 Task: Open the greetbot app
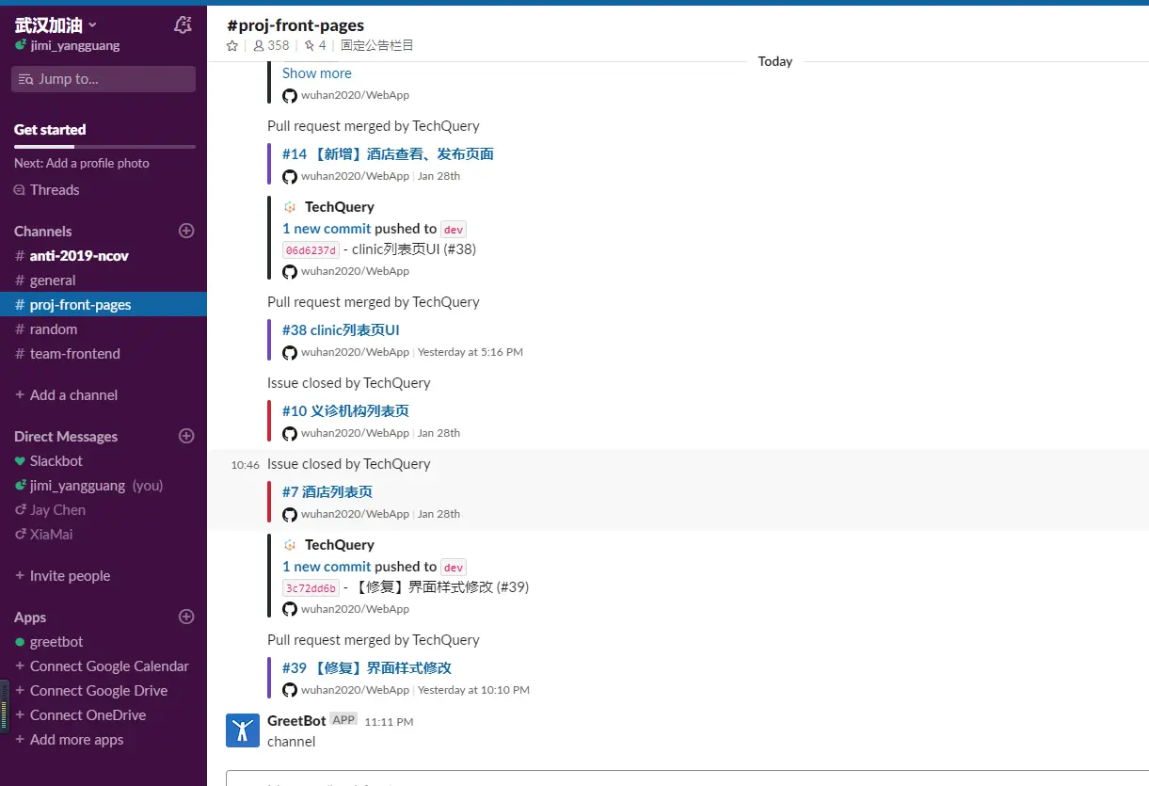point(104,641)
